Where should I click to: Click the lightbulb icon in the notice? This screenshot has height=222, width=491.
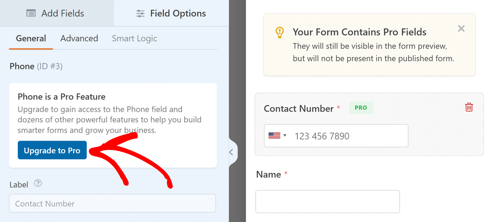click(x=280, y=32)
